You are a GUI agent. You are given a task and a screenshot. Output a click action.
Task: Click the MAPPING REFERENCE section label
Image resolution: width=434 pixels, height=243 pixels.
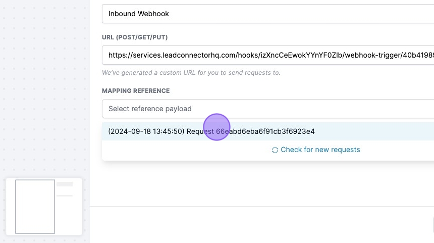(136, 90)
